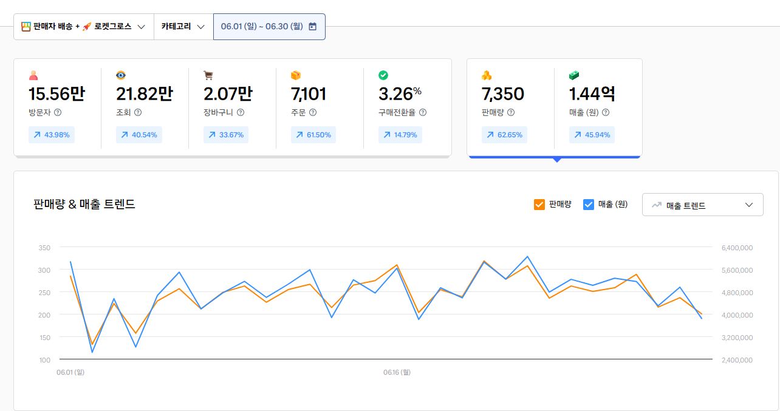This screenshot has width=780, height=411.
Task: Open the 매출 트렌드 chart type dropdown
Action: [702, 205]
